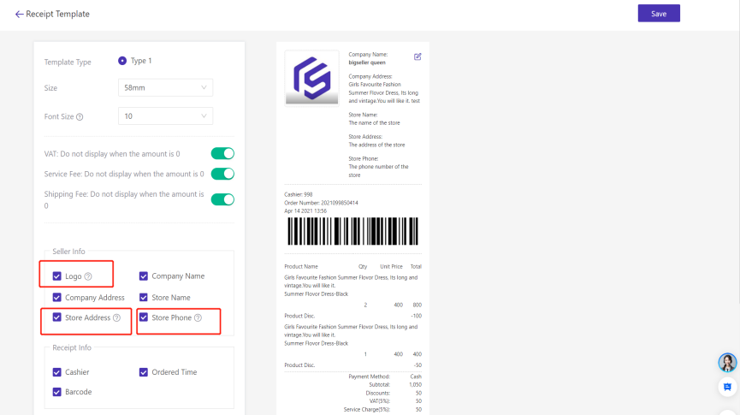The height and width of the screenshot is (415, 740).
Task: Select the Type 1 template radio button
Action: click(x=122, y=61)
